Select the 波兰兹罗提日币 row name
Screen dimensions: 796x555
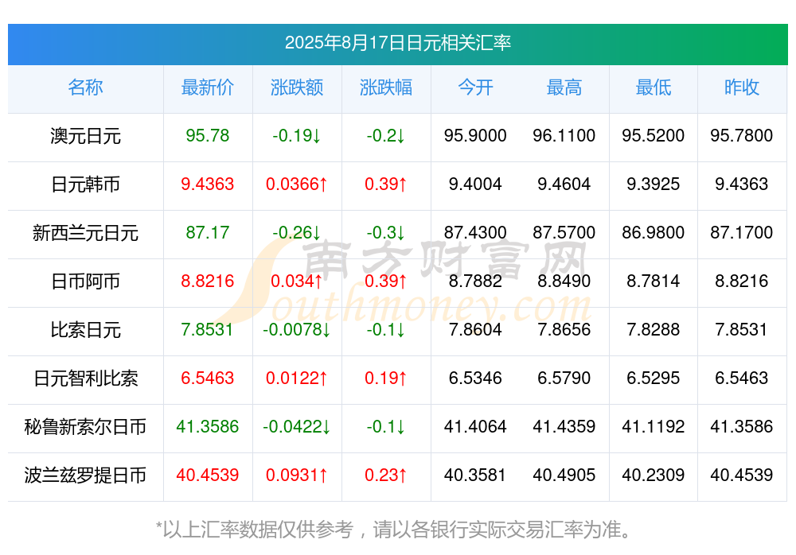pyautogui.click(x=85, y=475)
